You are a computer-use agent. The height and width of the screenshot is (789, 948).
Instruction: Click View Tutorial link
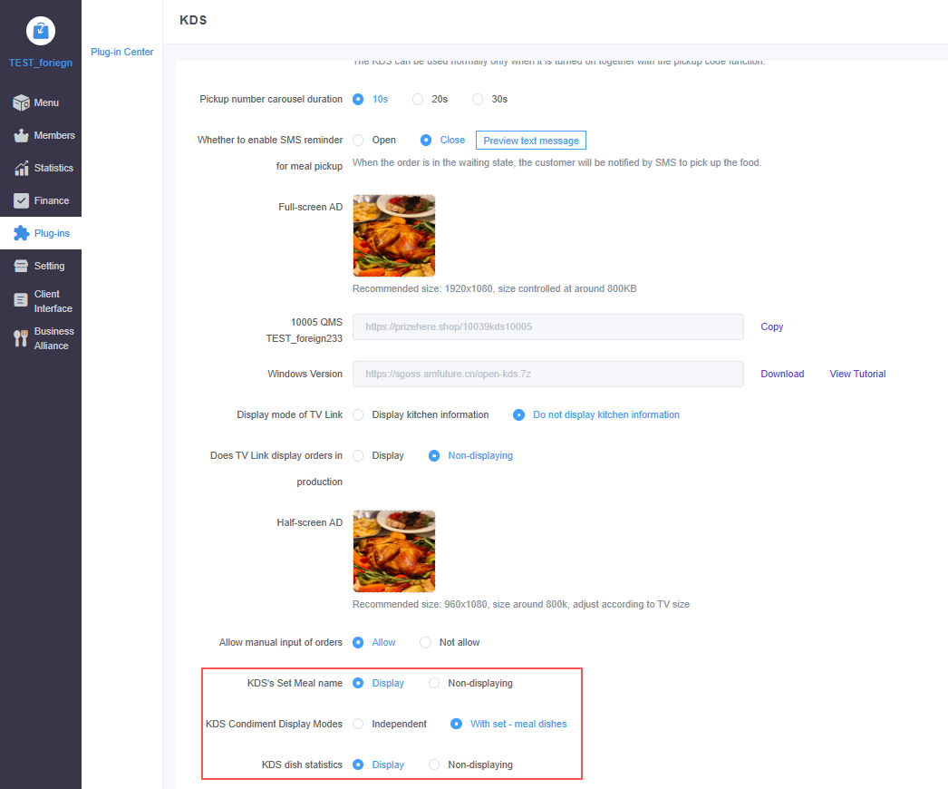[857, 374]
